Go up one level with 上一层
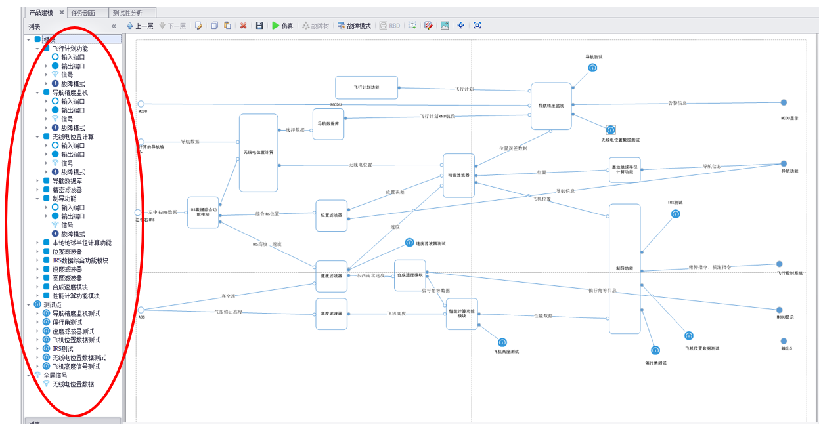Image resolution: width=819 pixels, height=427 pixels. point(140,26)
